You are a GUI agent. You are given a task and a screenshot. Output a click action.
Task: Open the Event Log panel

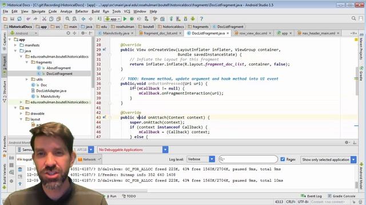tap(312, 196)
